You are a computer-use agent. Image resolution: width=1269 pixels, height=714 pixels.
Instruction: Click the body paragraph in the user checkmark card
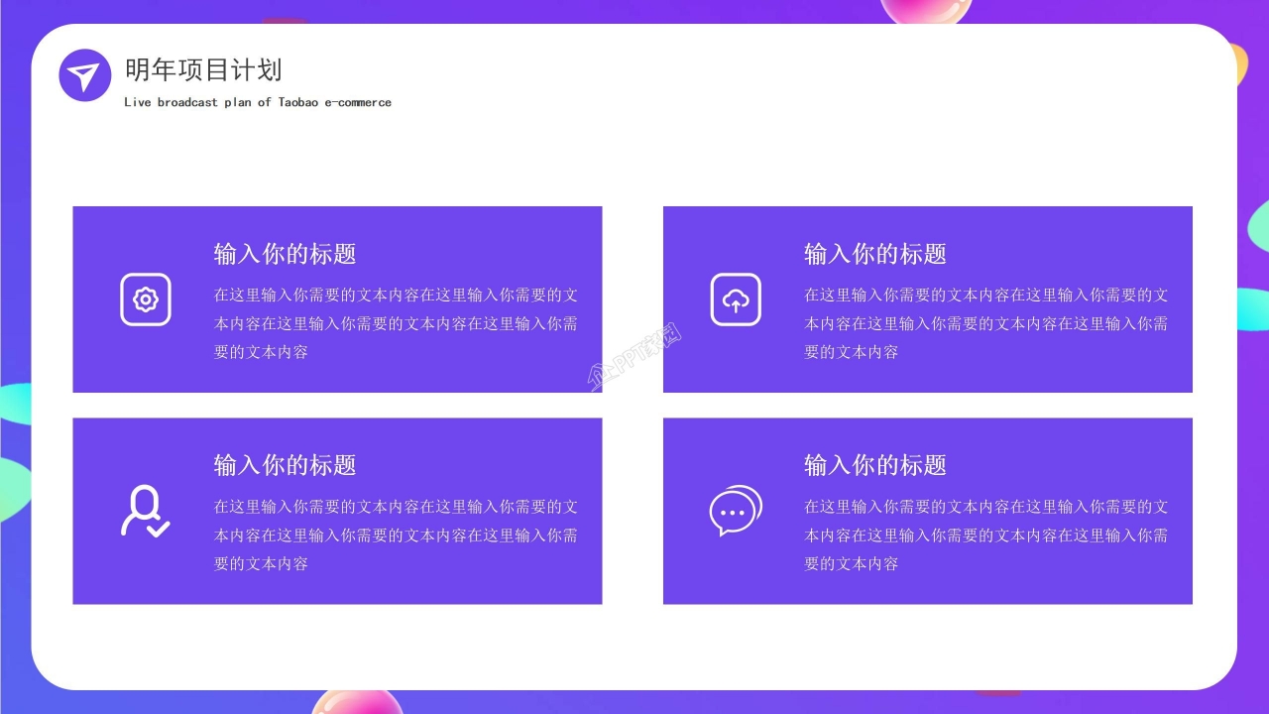pos(397,535)
